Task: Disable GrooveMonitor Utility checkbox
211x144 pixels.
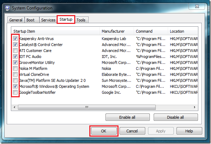Action: (15, 63)
